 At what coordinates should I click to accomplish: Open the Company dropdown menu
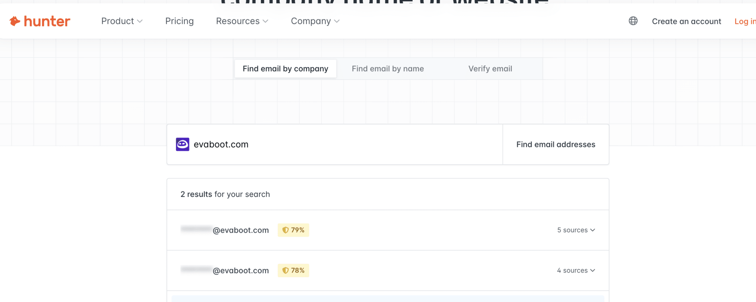pyautogui.click(x=315, y=21)
